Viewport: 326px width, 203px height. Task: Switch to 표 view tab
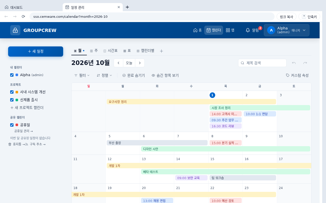[x=127, y=50]
